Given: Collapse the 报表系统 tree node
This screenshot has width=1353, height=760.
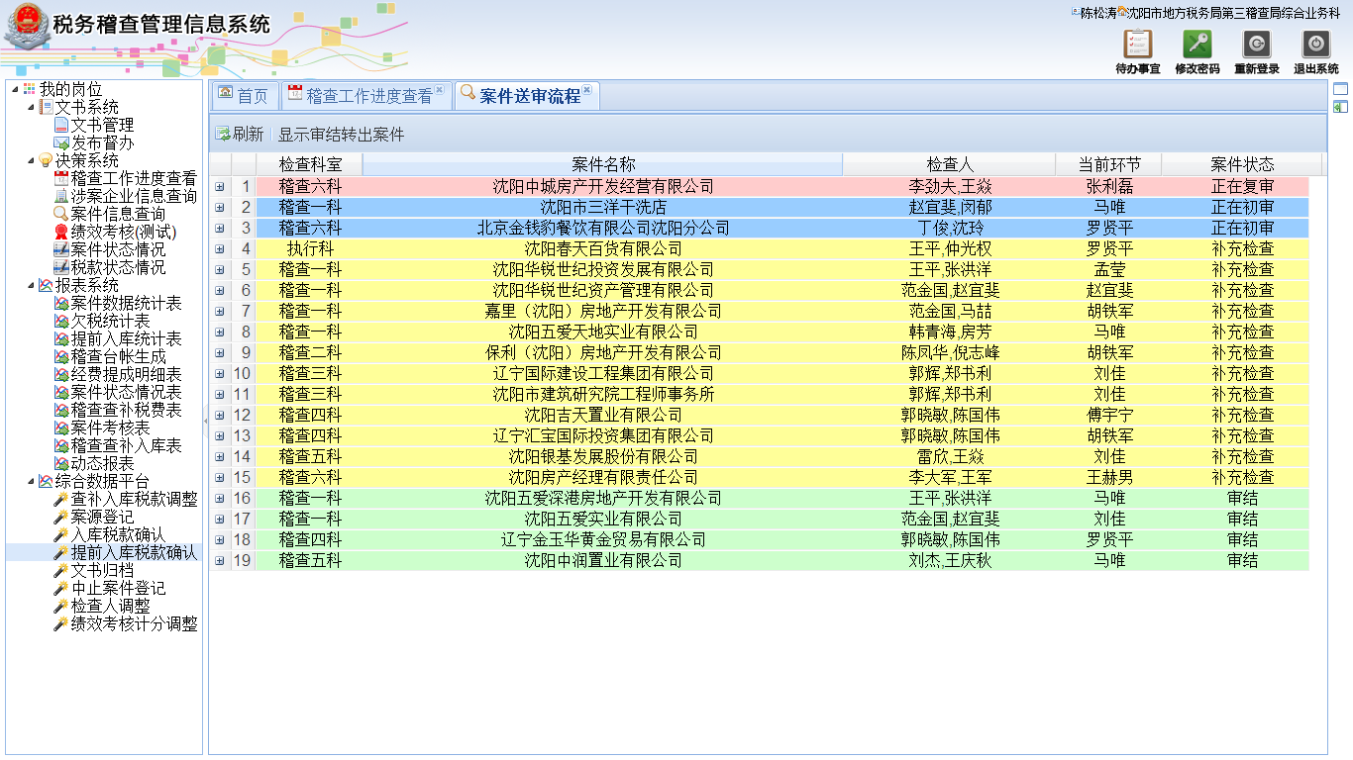Looking at the screenshot, I should click(x=30, y=286).
